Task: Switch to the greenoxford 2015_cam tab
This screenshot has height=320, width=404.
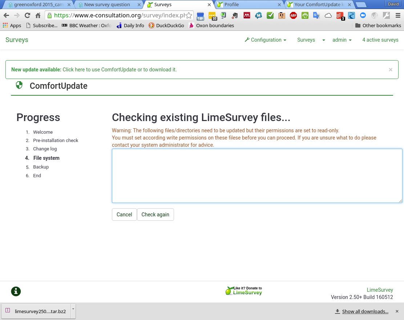Action: point(39,5)
